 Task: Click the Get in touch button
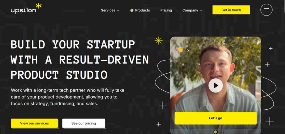tap(231, 10)
